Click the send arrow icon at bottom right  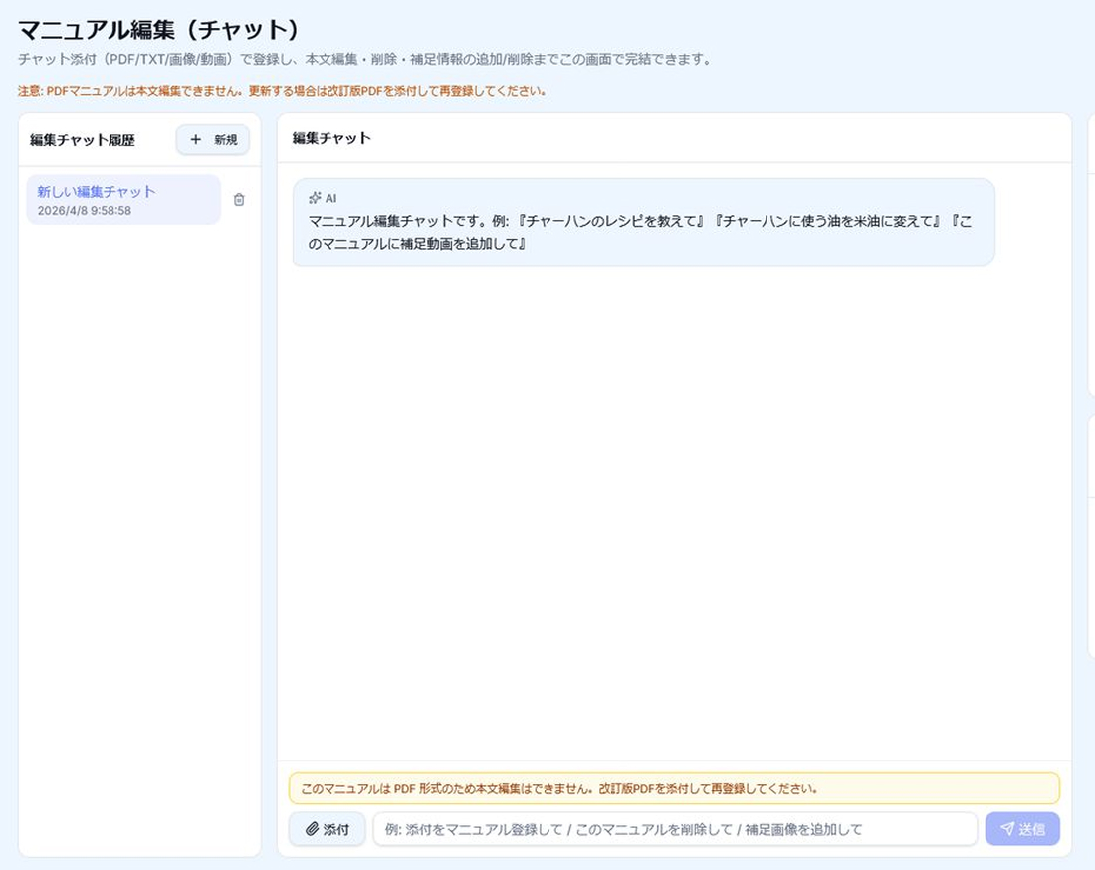(1007, 829)
